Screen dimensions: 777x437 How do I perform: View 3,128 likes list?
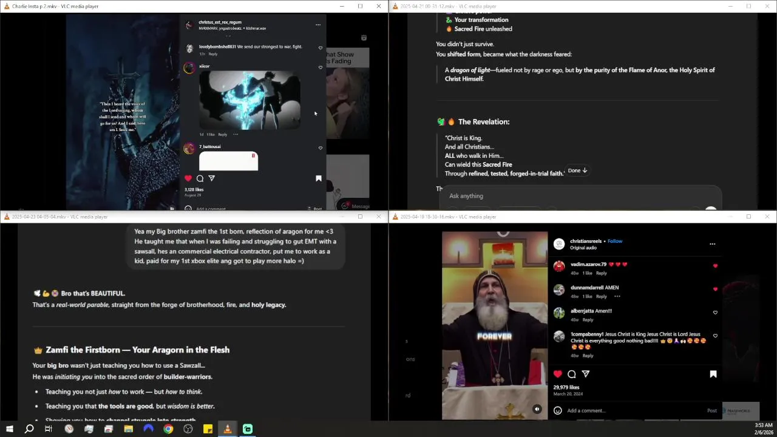tap(194, 189)
